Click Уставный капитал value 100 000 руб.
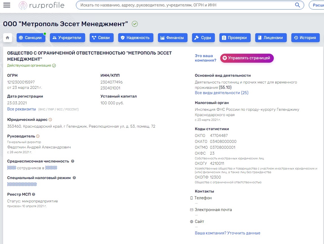This screenshot has width=324, height=244. pyautogui.click(x=112, y=103)
